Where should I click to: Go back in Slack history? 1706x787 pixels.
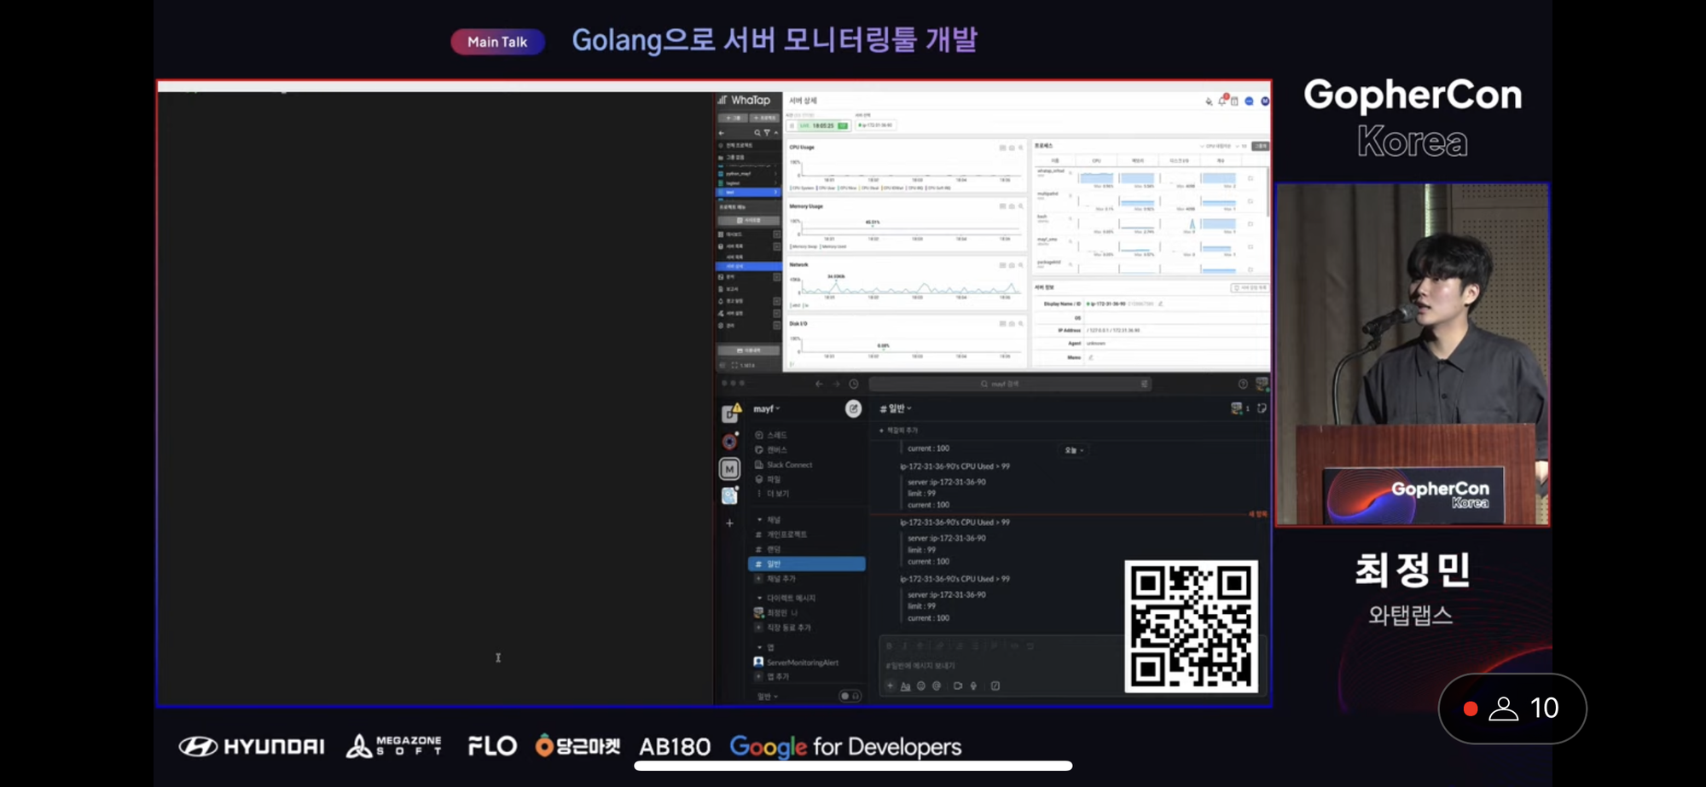pos(819,384)
